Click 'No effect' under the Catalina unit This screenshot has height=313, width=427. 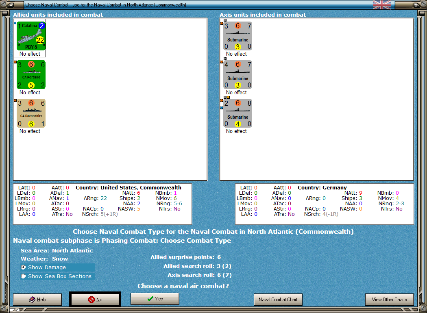pos(30,54)
